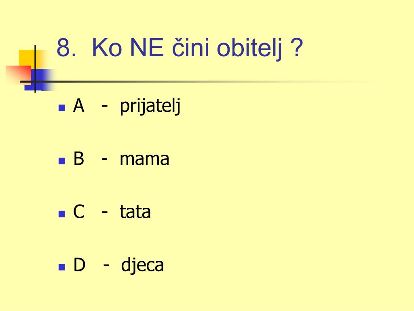Viewport: 414px width, 311px height.
Task: Click the word 'obitelj' in the title
Action: coord(249,49)
